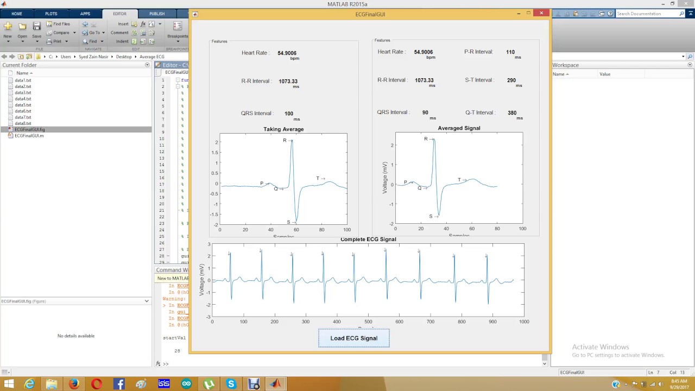
Task: Navigate back with the blue arrow
Action: tap(85, 24)
